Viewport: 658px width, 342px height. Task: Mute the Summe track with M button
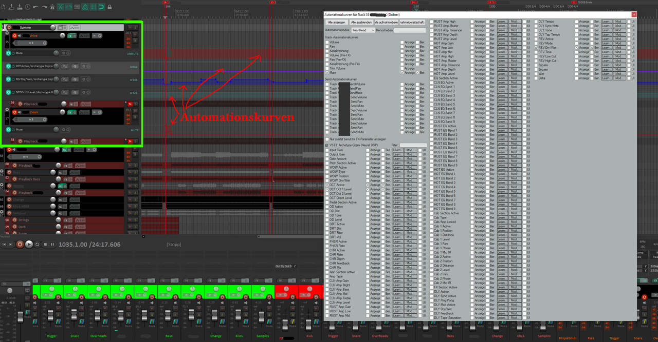click(130, 27)
